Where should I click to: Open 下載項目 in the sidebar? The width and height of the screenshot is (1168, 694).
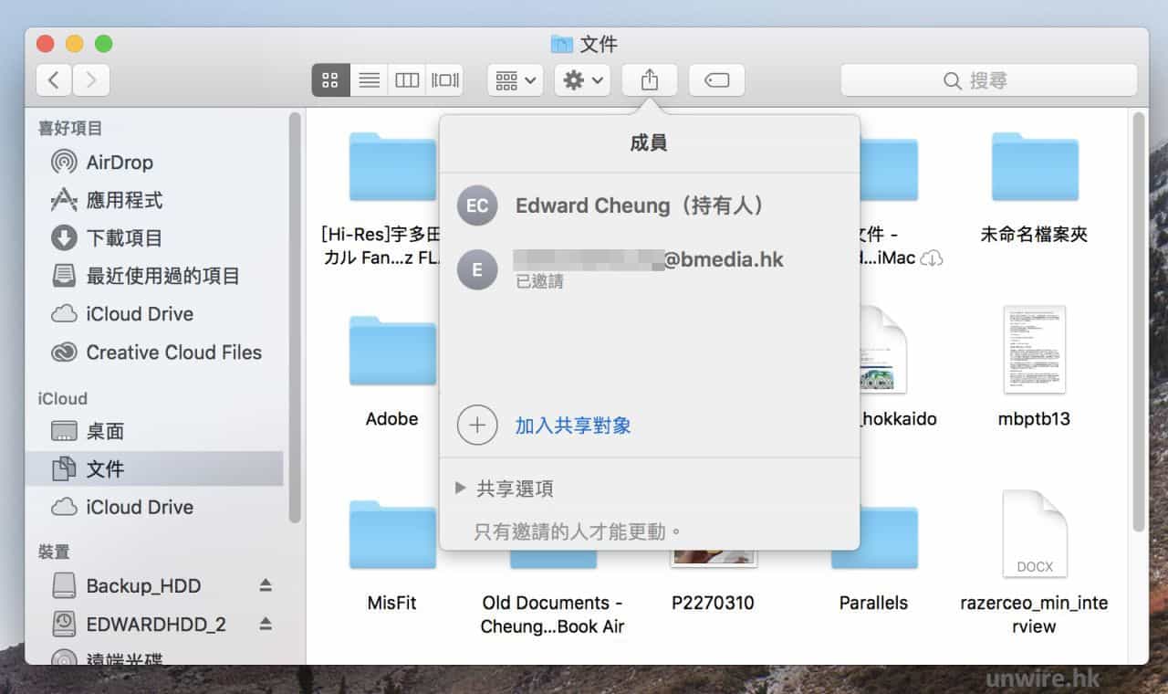[124, 238]
